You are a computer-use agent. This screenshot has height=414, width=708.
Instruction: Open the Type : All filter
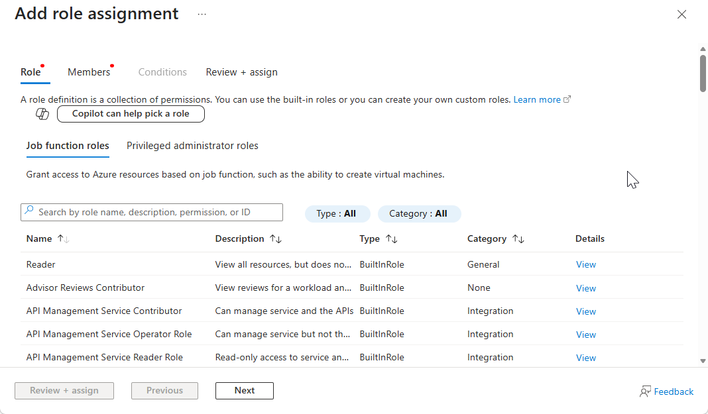[337, 214]
